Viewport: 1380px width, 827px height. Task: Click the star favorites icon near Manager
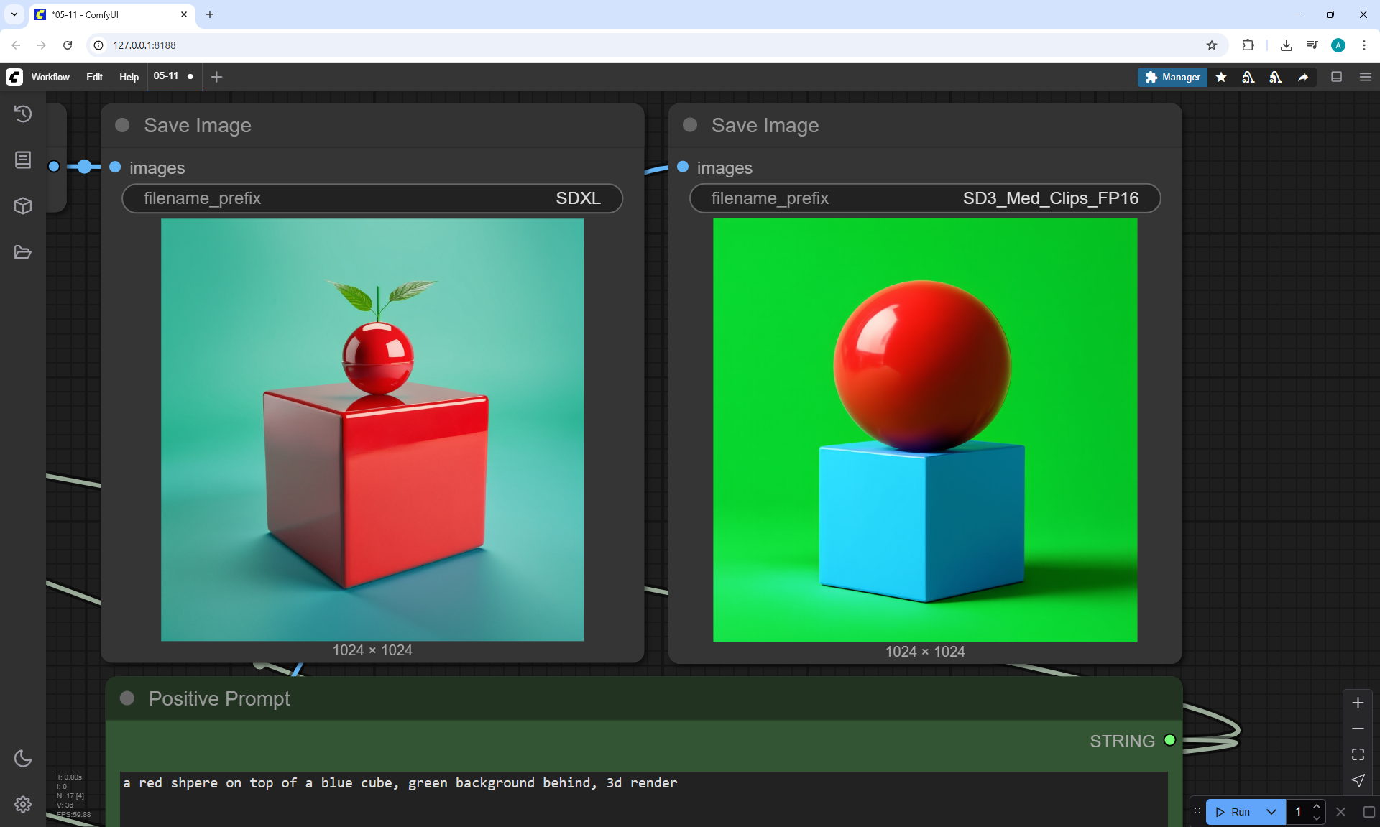coord(1221,77)
